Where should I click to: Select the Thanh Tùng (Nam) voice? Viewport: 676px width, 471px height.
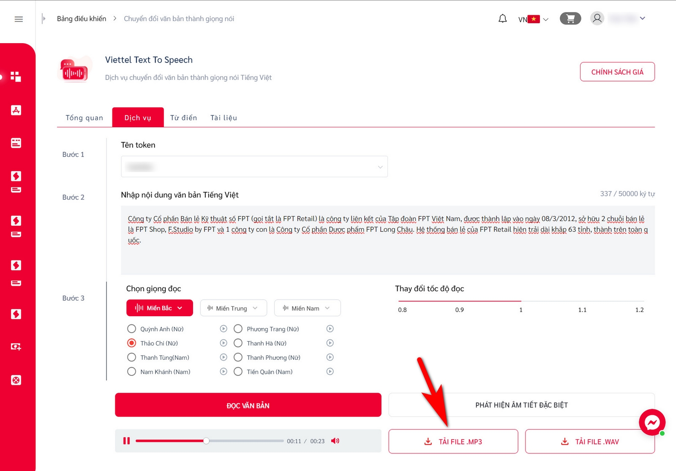132,357
